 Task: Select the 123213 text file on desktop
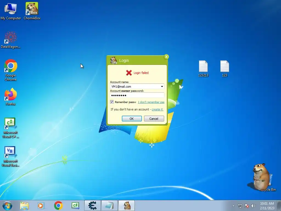[x=203, y=68]
